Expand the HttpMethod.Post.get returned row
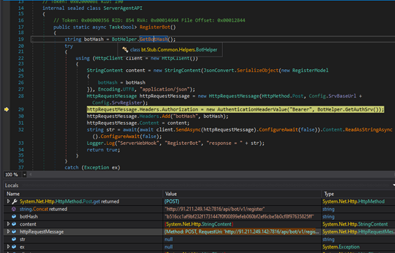Viewport: 395px width, 253px height. [x=8, y=201]
